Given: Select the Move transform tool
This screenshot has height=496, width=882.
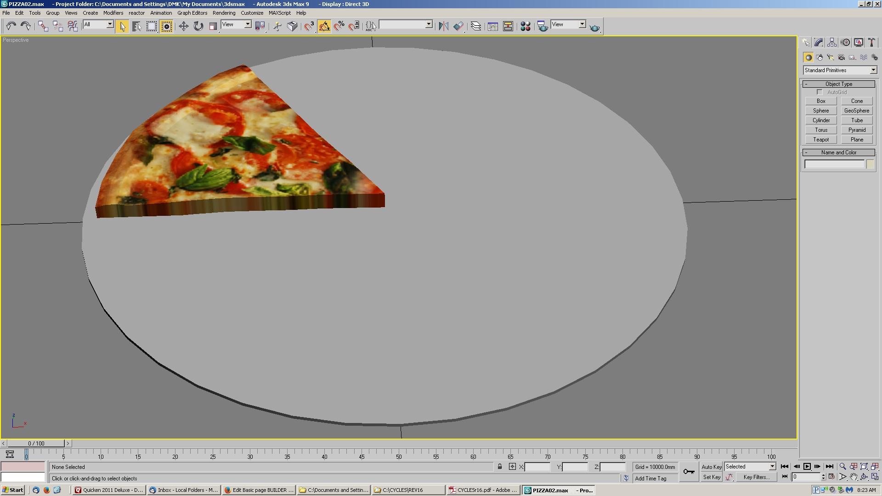Looking at the screenshot, I should pyautogui.click(x=183, y=26).
